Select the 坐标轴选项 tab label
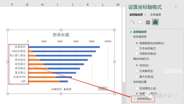 click(136, 15)
